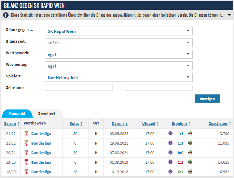Screen dimensions: 234x178
Task: Expand the description text with the arrow
Action: pos(229,15)
